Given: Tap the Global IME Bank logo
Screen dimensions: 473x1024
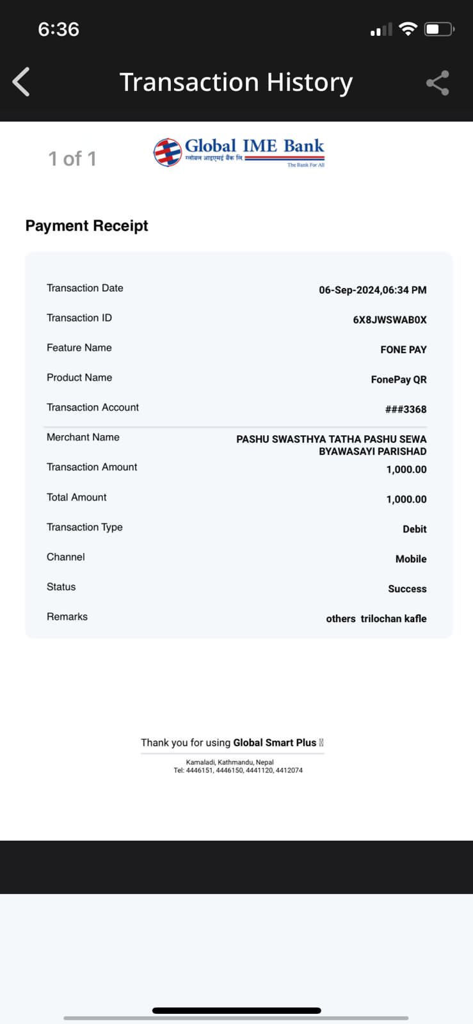Looking at the screenshot, I should 239,152.
